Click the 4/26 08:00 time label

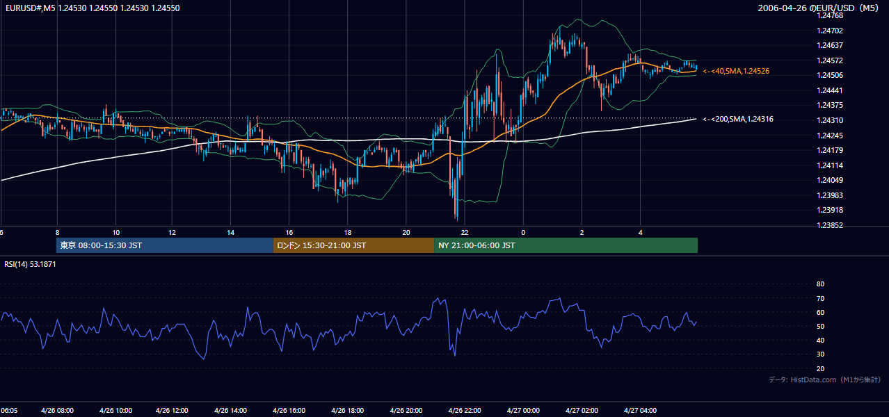[58, 411]
